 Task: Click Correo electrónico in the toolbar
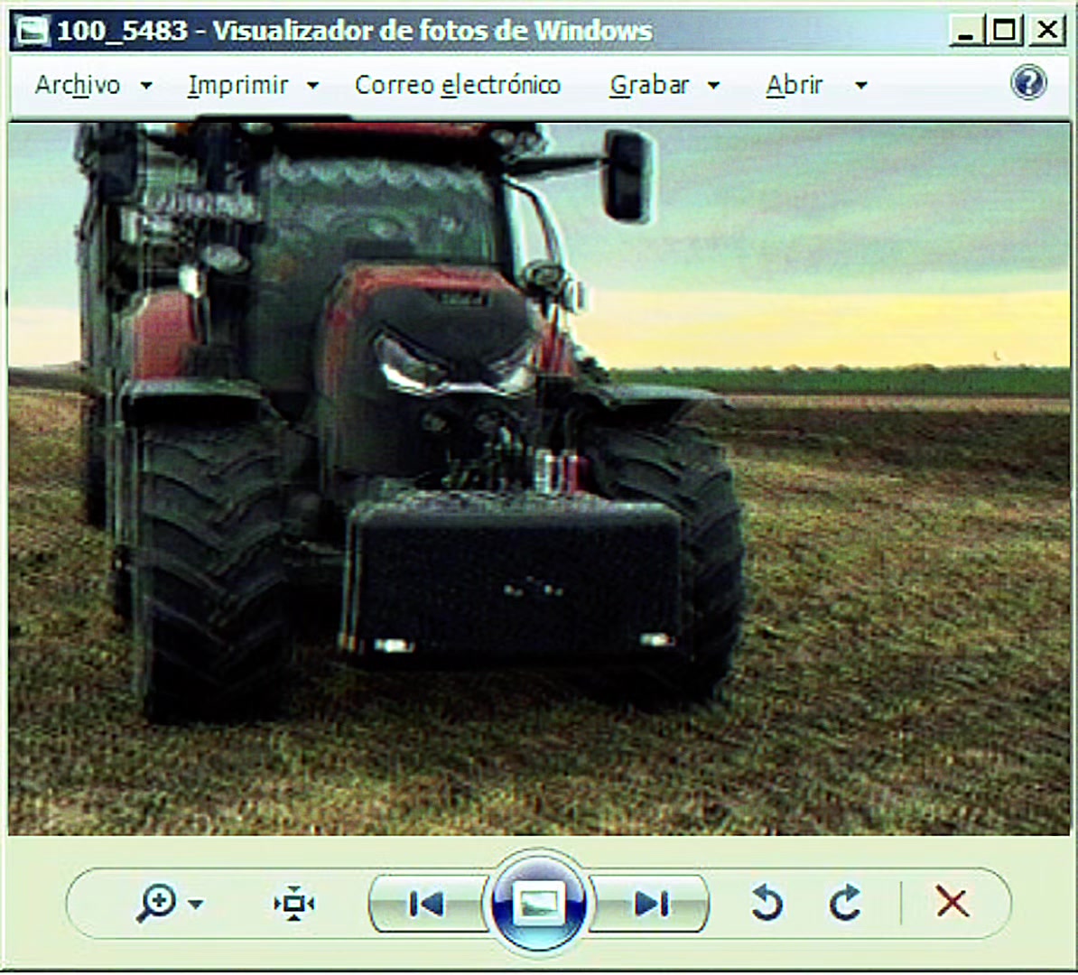tap(457, 85)
